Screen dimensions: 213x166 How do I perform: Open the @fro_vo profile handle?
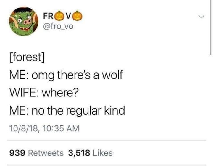(x=58, y=26)
